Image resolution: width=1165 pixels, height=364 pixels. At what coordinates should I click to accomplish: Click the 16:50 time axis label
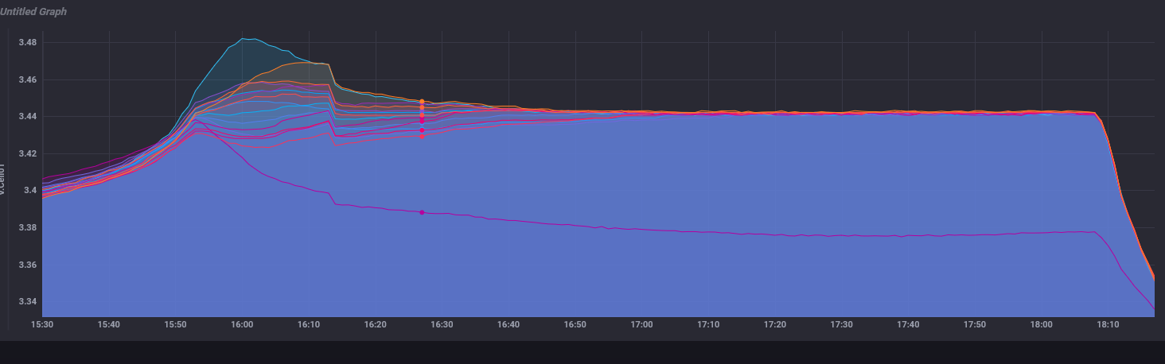coord(575,324)
